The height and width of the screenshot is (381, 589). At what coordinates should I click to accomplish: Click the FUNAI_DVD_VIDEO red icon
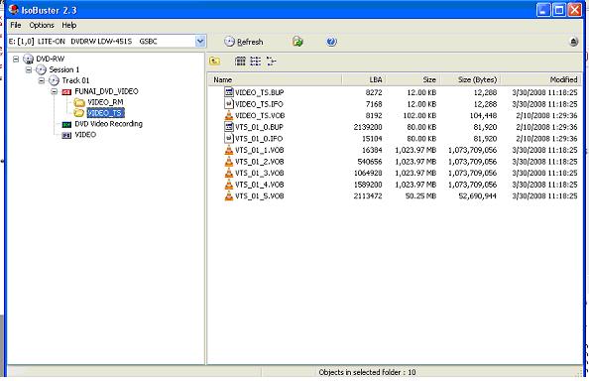66,91
